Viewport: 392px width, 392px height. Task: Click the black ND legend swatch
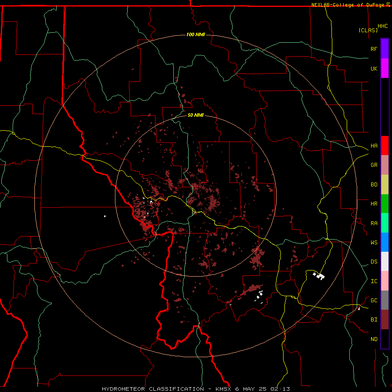[385, 339]
